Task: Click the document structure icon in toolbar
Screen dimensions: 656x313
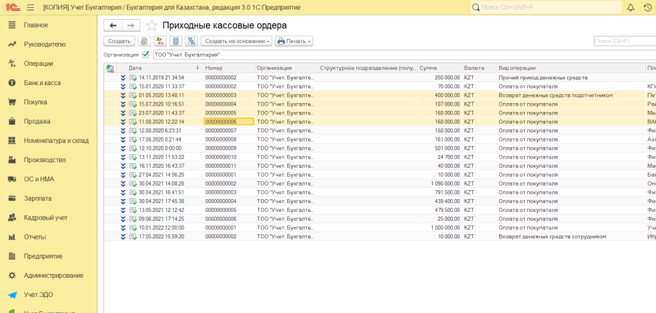Action: point(190,41)
